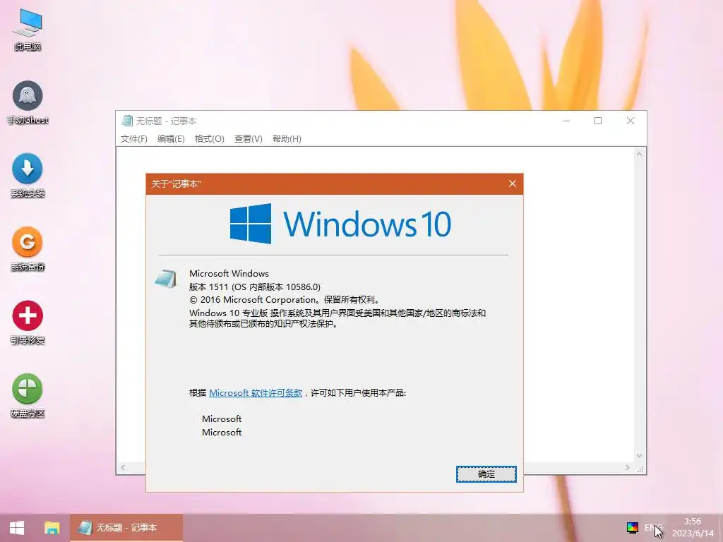Screen dimensions: 723x542
Task: Minimize the Notepad window
Action: coord(566,121)
